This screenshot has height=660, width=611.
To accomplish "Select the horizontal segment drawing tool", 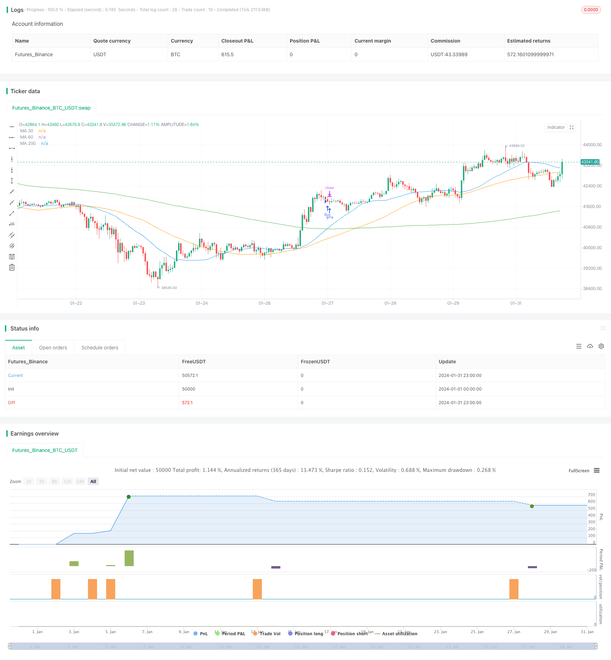I will click(x=12, y=148).
